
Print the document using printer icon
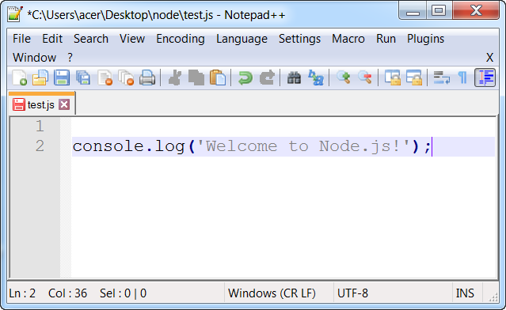coord(147,77)
